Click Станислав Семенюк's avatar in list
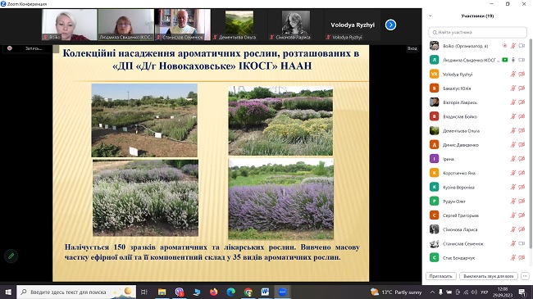 (434, 243)
